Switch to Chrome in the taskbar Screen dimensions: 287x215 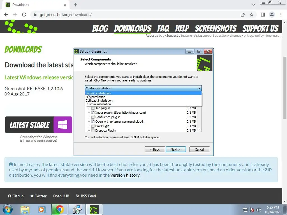coord(59,209)
